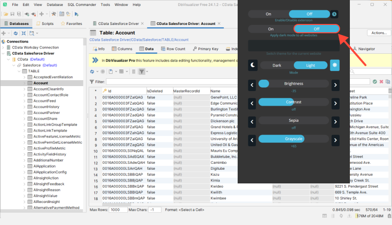This screenshot has width=392, height=225.
Task: Open the dropdown next to filter funnel
Action: (147, 71)
